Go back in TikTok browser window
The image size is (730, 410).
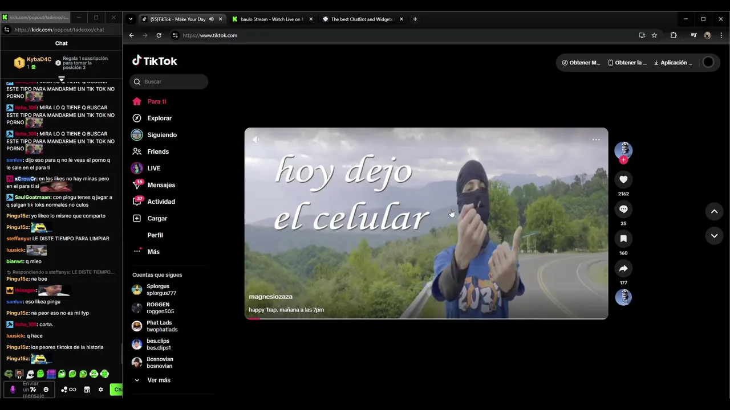pyautogui.click(x=131, y=35)
